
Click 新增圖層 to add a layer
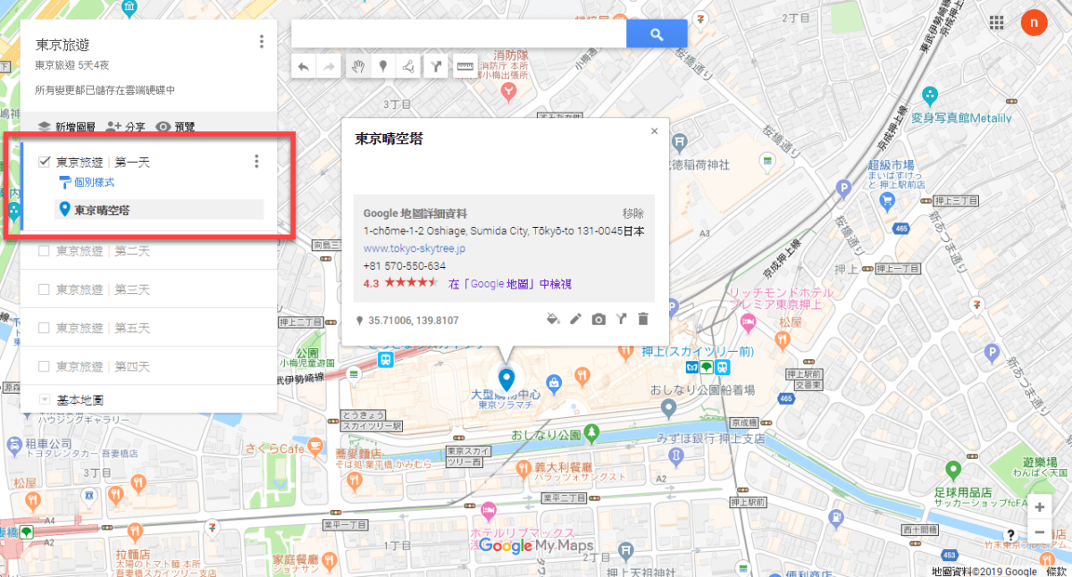67,127
